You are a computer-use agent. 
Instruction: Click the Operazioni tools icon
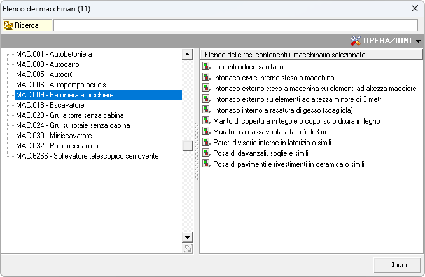click(x=356, y=40)
